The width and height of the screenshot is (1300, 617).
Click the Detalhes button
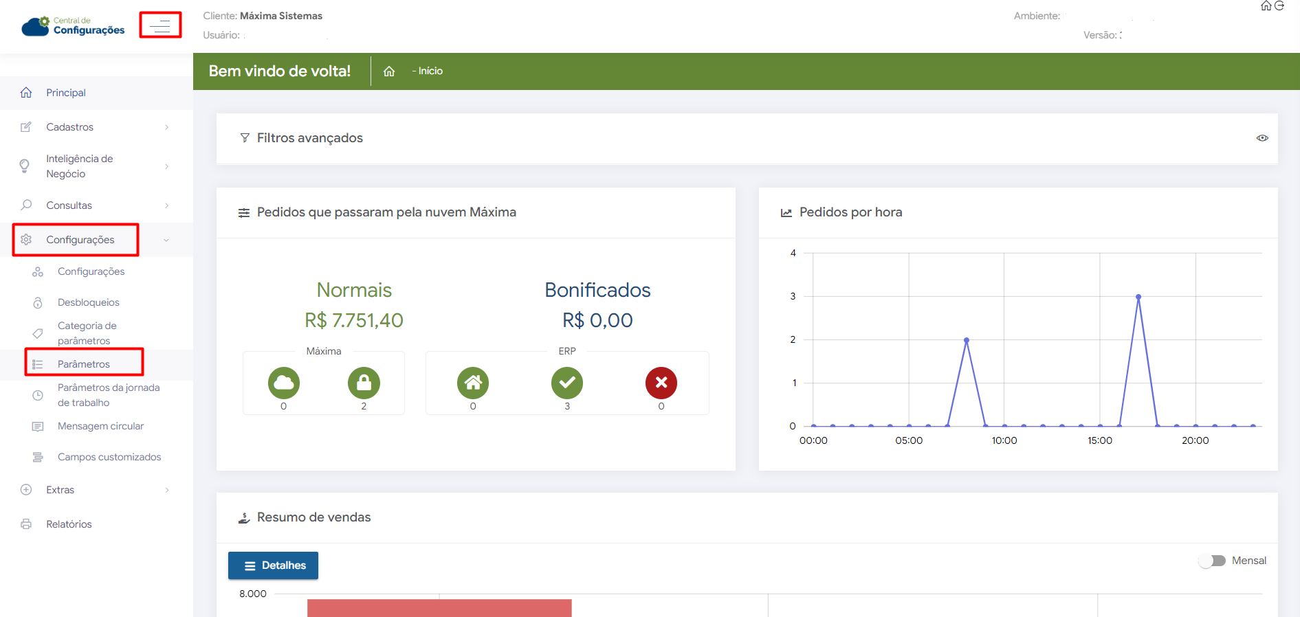pos(273,565)
